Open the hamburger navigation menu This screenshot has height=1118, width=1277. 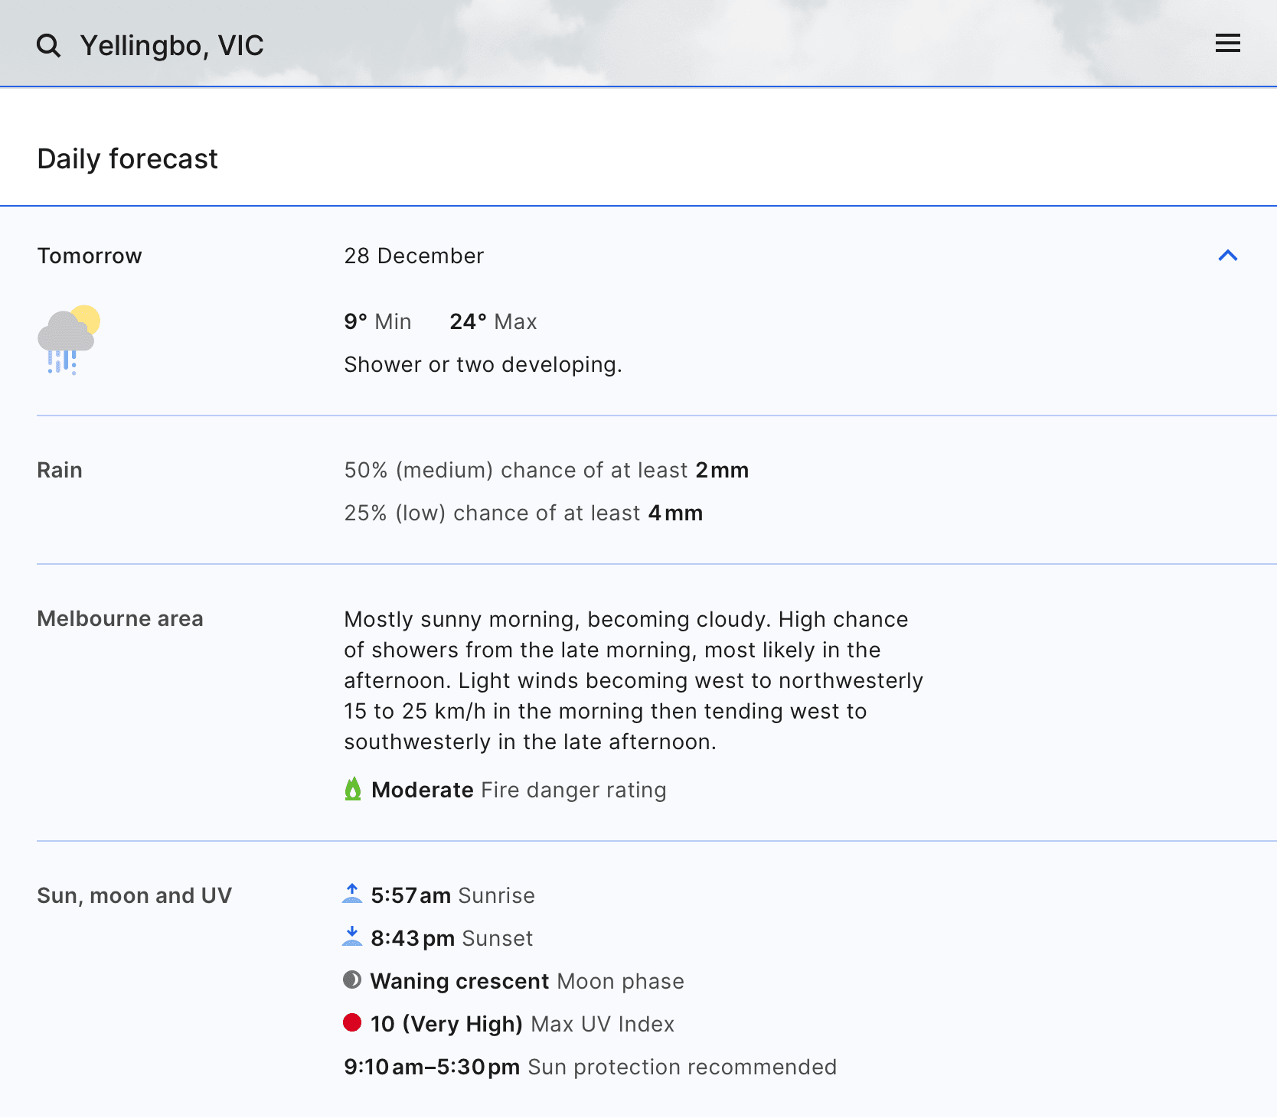[1227, 44]
